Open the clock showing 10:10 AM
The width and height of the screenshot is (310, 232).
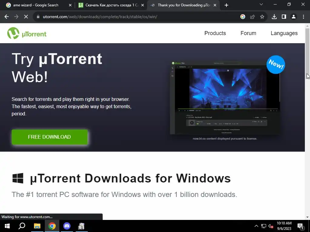pos(284,226)
